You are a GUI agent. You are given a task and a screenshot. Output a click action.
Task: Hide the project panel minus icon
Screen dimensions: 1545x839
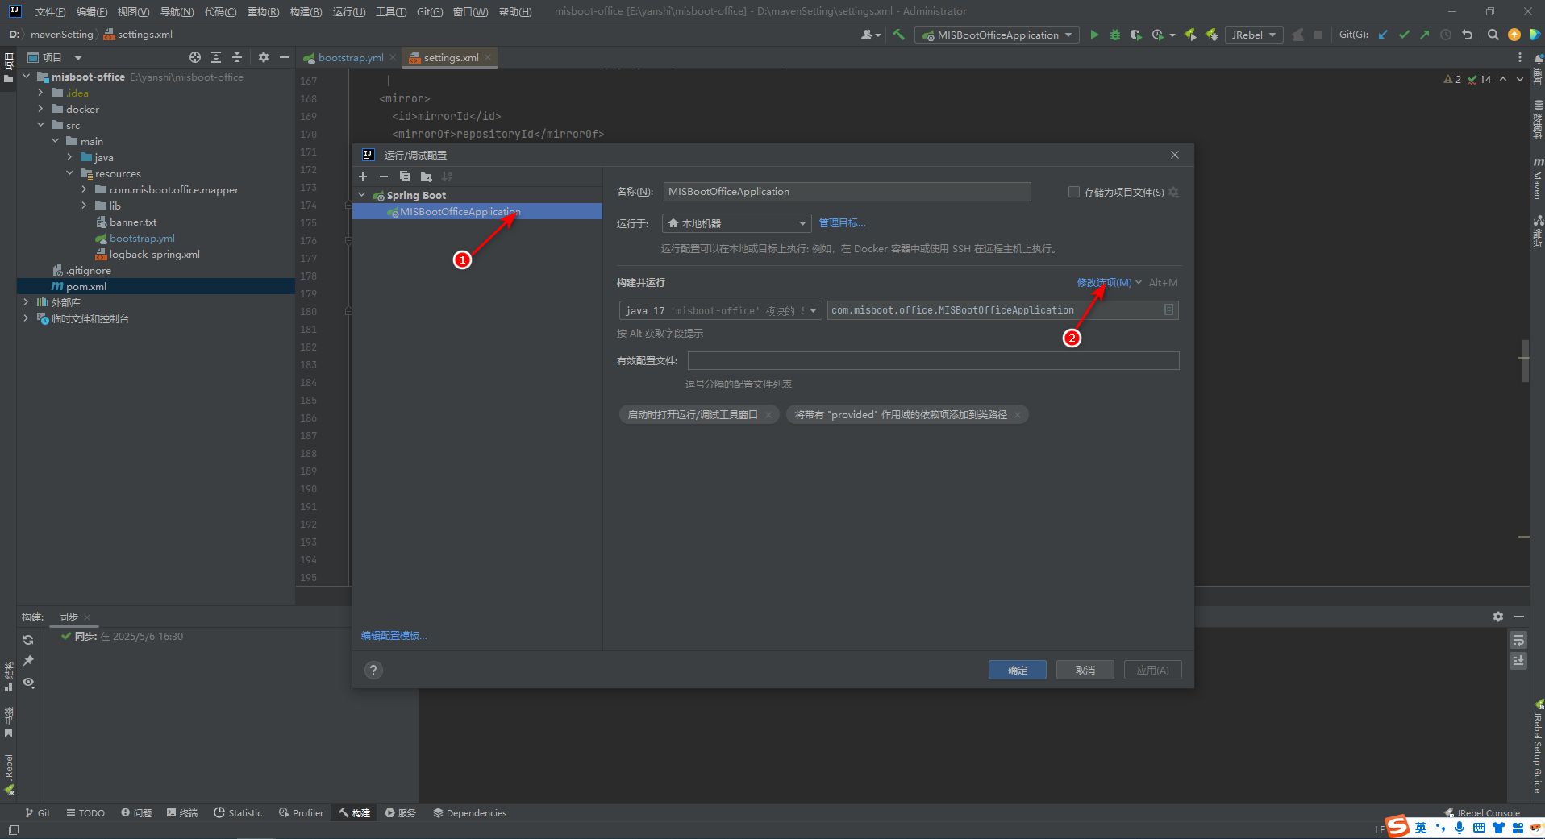tap(284, 57)
